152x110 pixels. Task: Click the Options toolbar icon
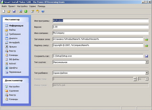[x=33, y=11]
